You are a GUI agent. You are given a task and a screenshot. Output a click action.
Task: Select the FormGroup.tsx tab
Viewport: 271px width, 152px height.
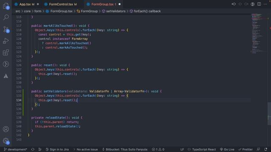coord(103,4)
